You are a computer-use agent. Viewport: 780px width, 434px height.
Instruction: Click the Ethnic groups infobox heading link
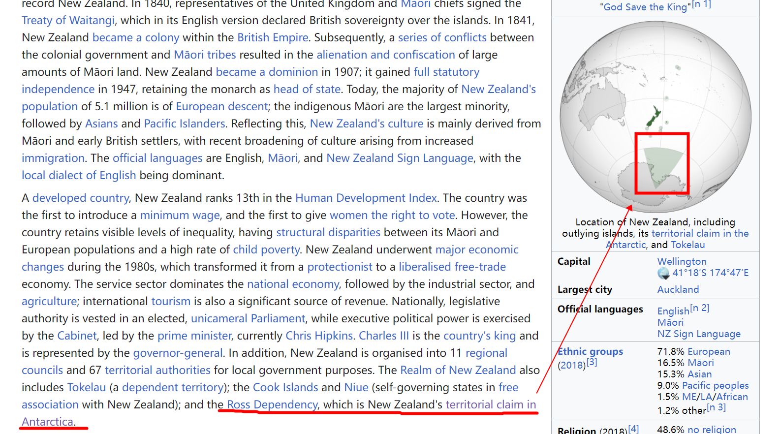point(590,351)
